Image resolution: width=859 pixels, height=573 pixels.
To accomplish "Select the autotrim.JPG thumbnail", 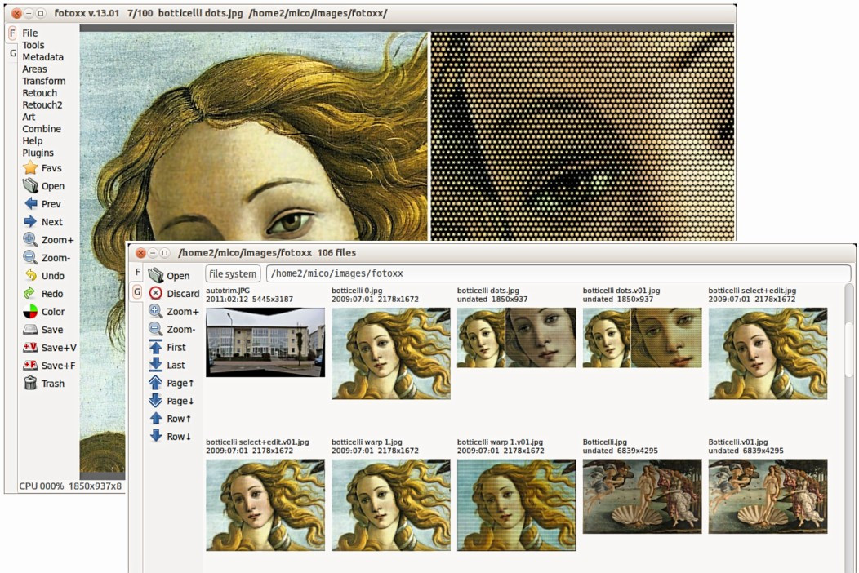I will pyautogui.click(x=265, y=342).
